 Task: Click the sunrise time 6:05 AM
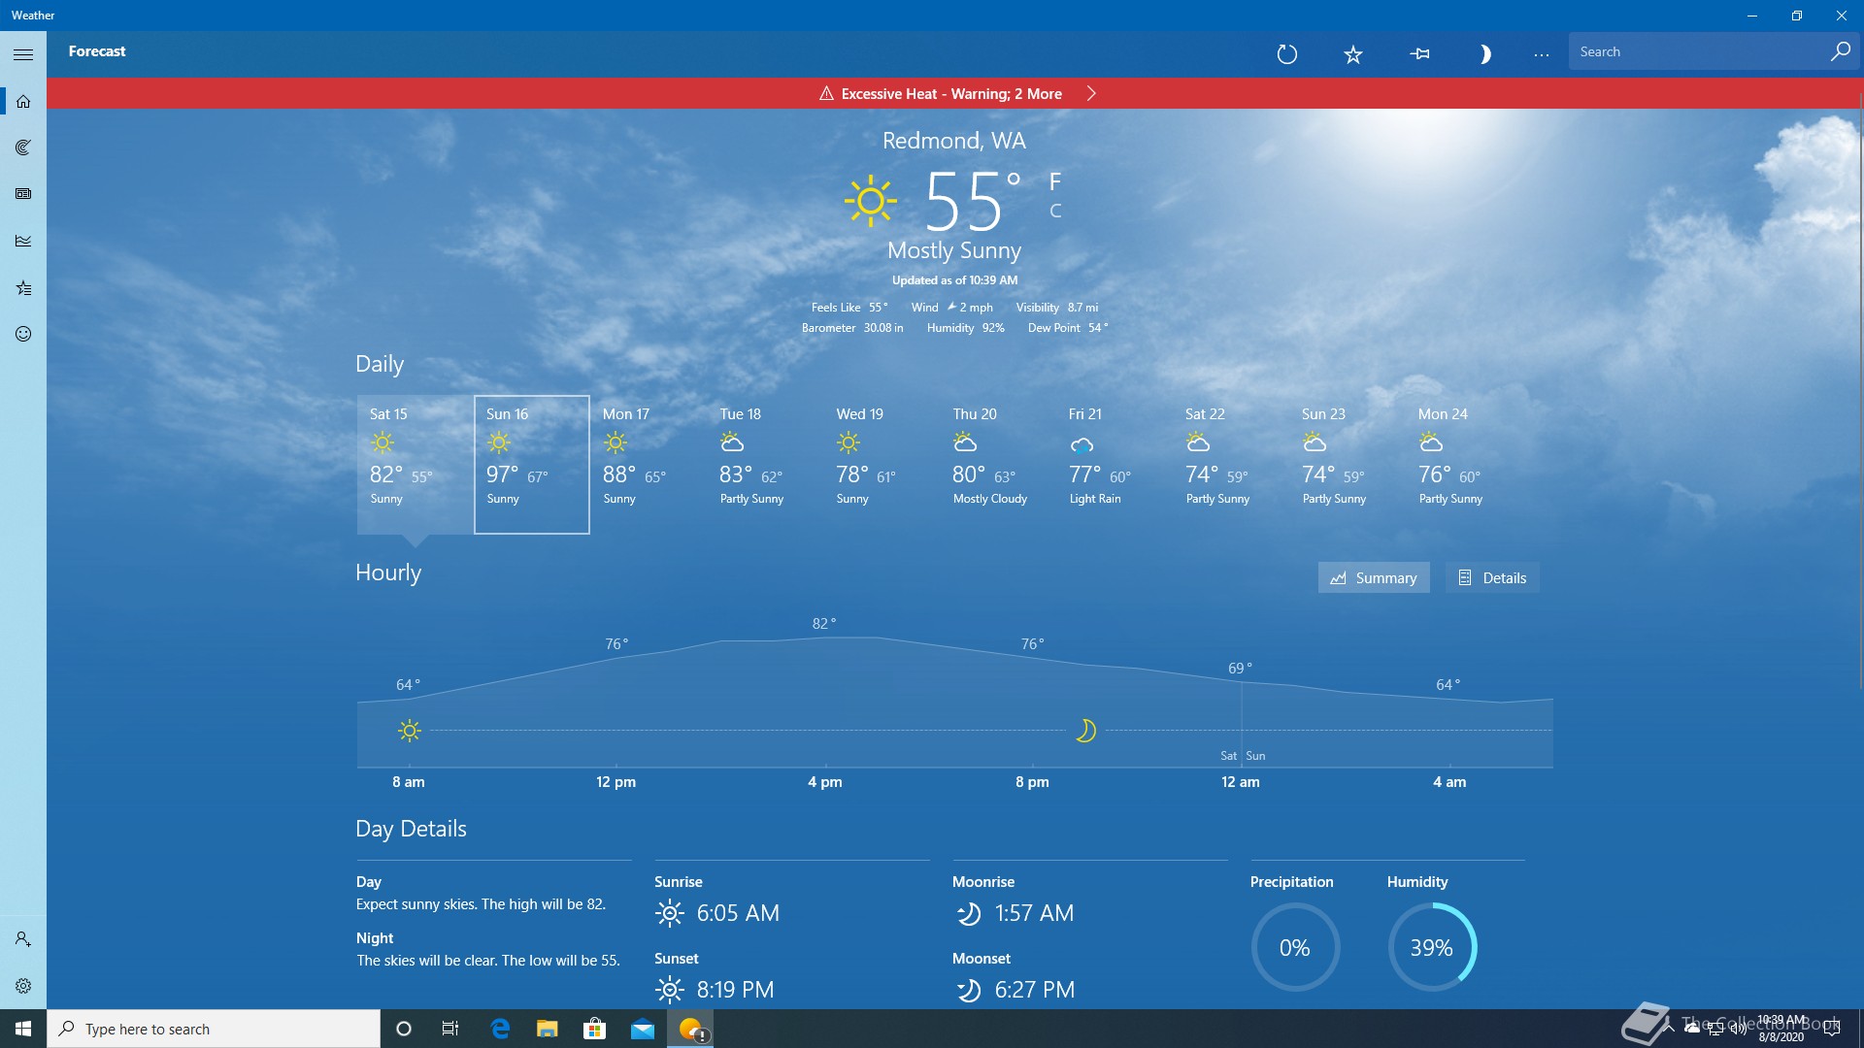tap(738, 913)
